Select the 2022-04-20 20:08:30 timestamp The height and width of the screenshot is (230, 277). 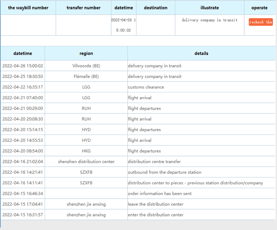(x=23, y=119)
